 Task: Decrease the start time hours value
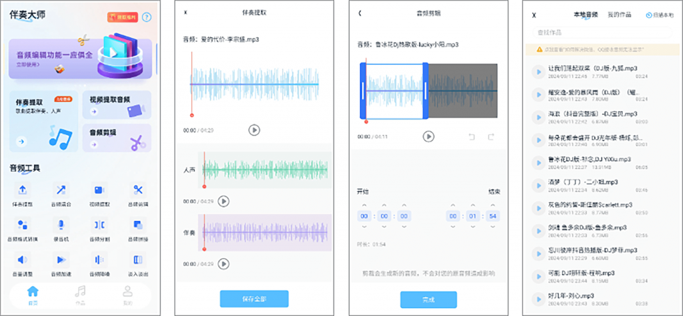[x=364, y=227]
